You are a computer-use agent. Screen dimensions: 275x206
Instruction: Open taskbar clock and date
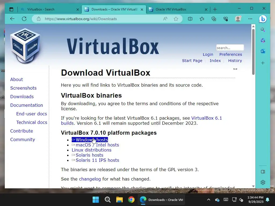pyautogui.click(x=256, y=200)
